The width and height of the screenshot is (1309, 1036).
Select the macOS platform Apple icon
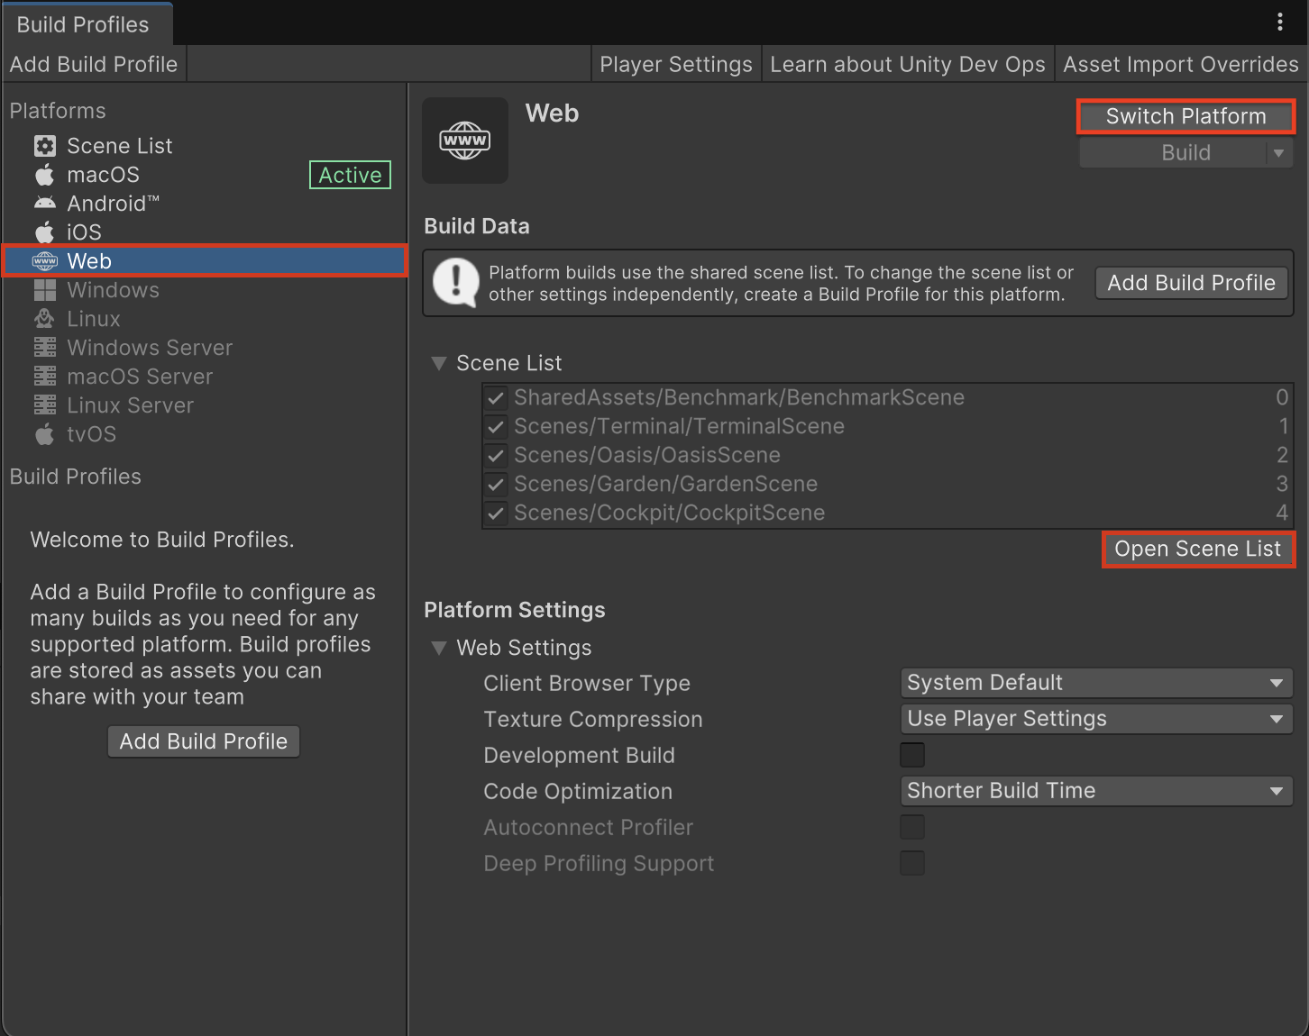(x=44, y=175)
